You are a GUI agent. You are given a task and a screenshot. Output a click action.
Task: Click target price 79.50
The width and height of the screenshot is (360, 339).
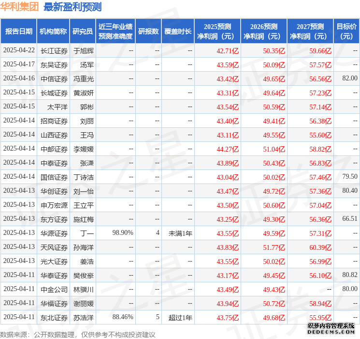(x=350, y=176)
